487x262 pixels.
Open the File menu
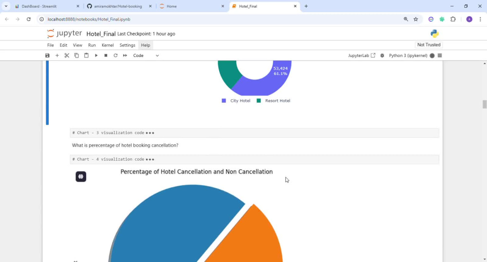pyautogui.click(x=51, y=45)
